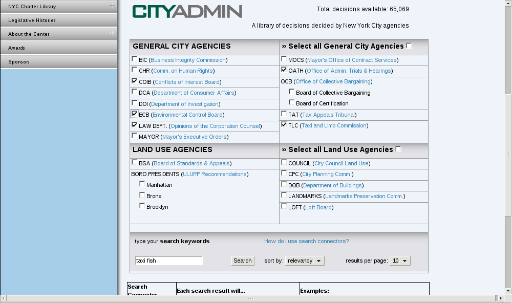Click the horizontal scrollbar right arrow
This screenshot has height=303, width=512.
pos(501,298)
